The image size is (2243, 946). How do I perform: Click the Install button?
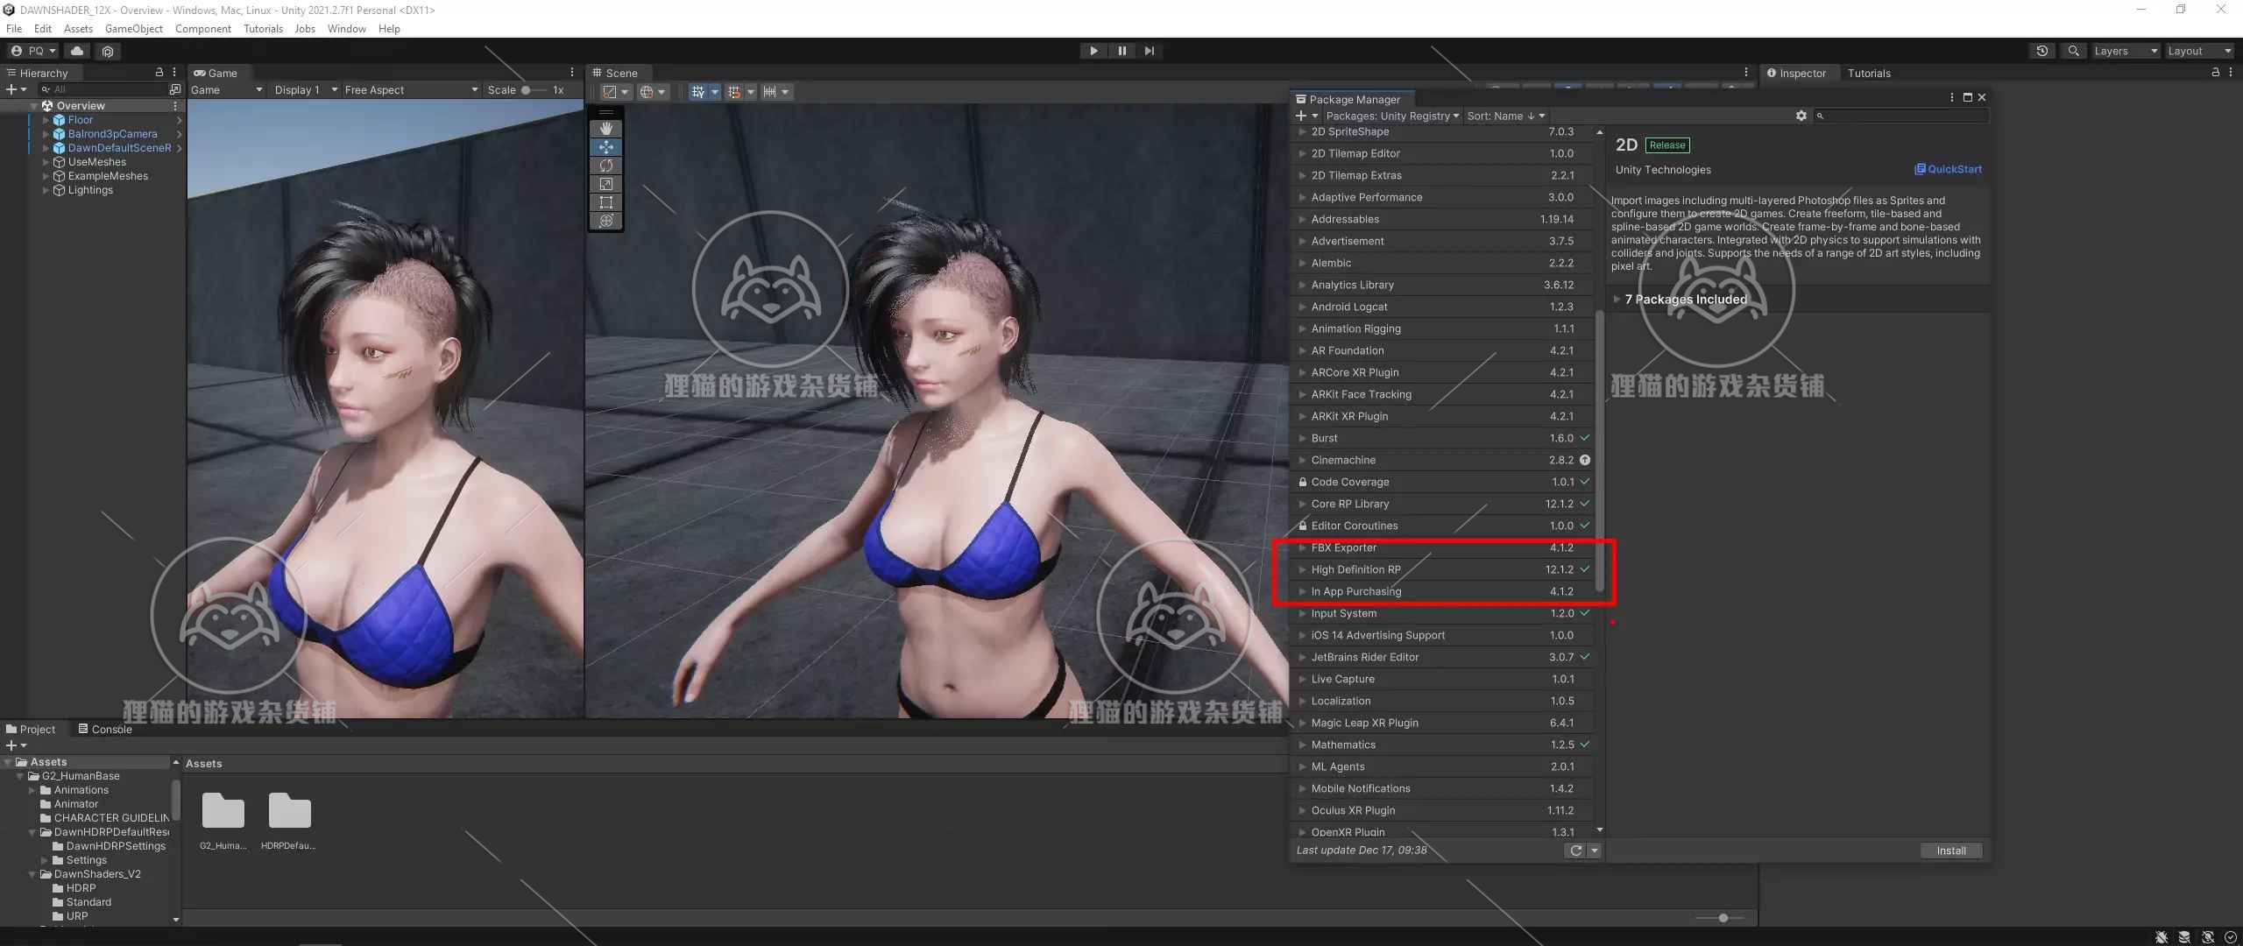[x=1950, y=851]
